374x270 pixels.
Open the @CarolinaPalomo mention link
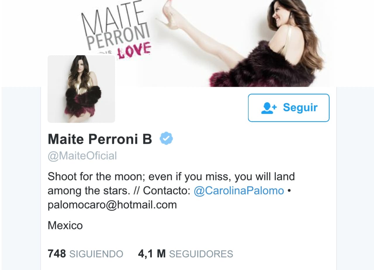239,191
